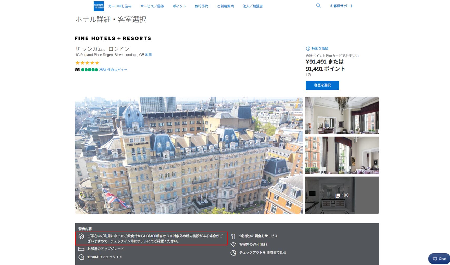Click the TripAdvisor owl icon
450x265 pixels.
coord(77,70)
